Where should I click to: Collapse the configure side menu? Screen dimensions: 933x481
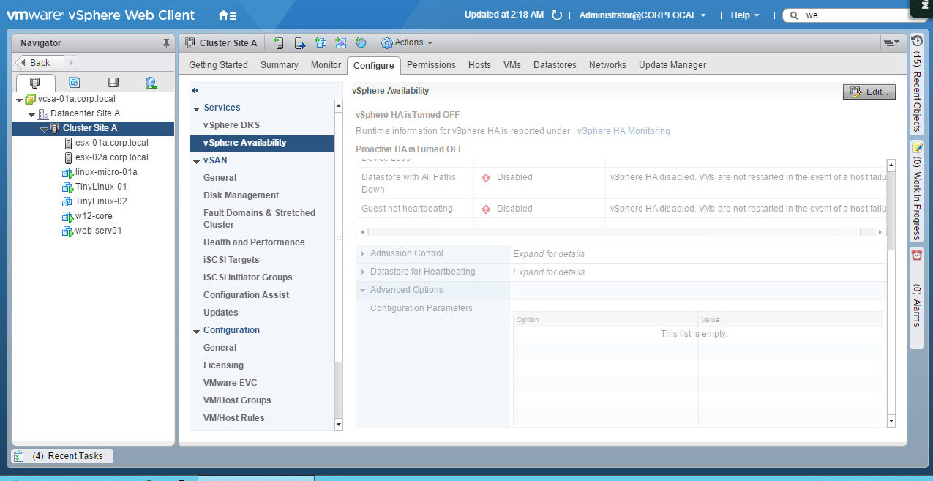[195, 91]
